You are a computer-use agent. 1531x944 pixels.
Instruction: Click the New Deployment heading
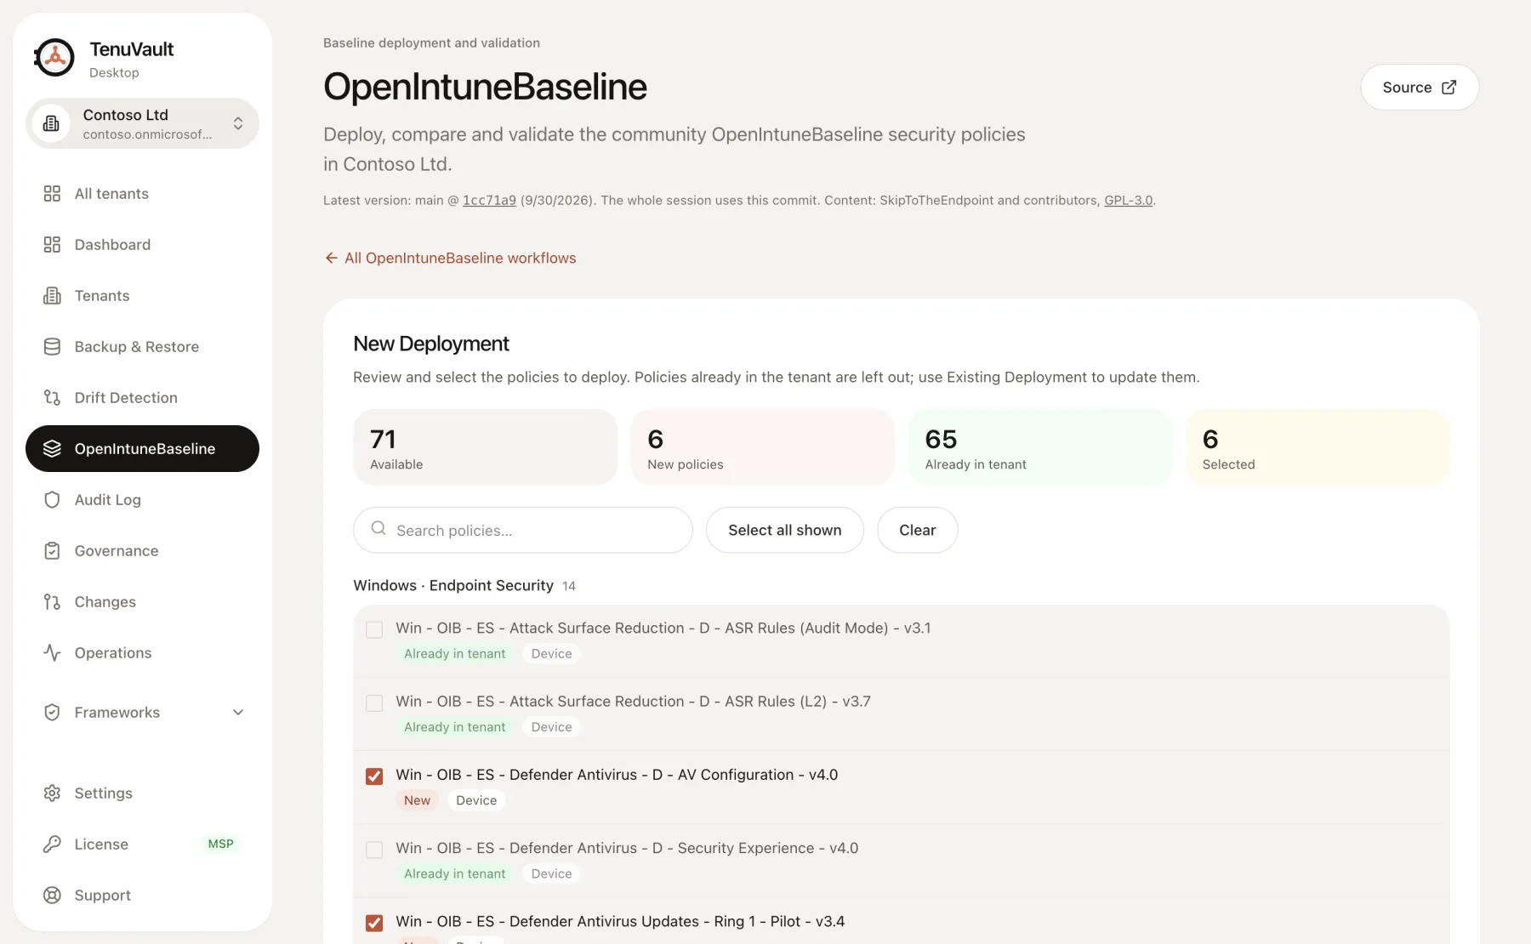pyautogui.click(x=430, y=344)
